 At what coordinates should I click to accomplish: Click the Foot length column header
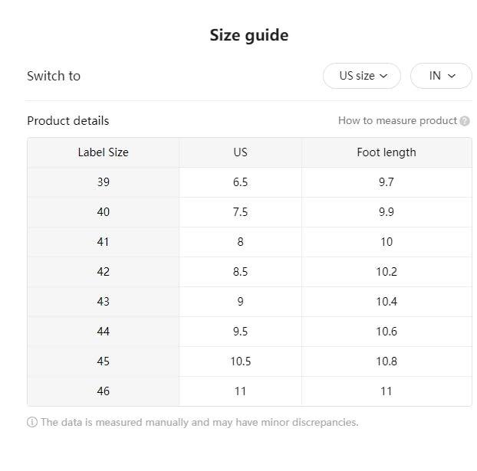pyautogui.click(x=386, y=152)
